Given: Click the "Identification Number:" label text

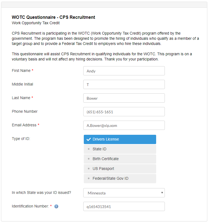Looking at the screenshot, I should click(x=30, y=206).
